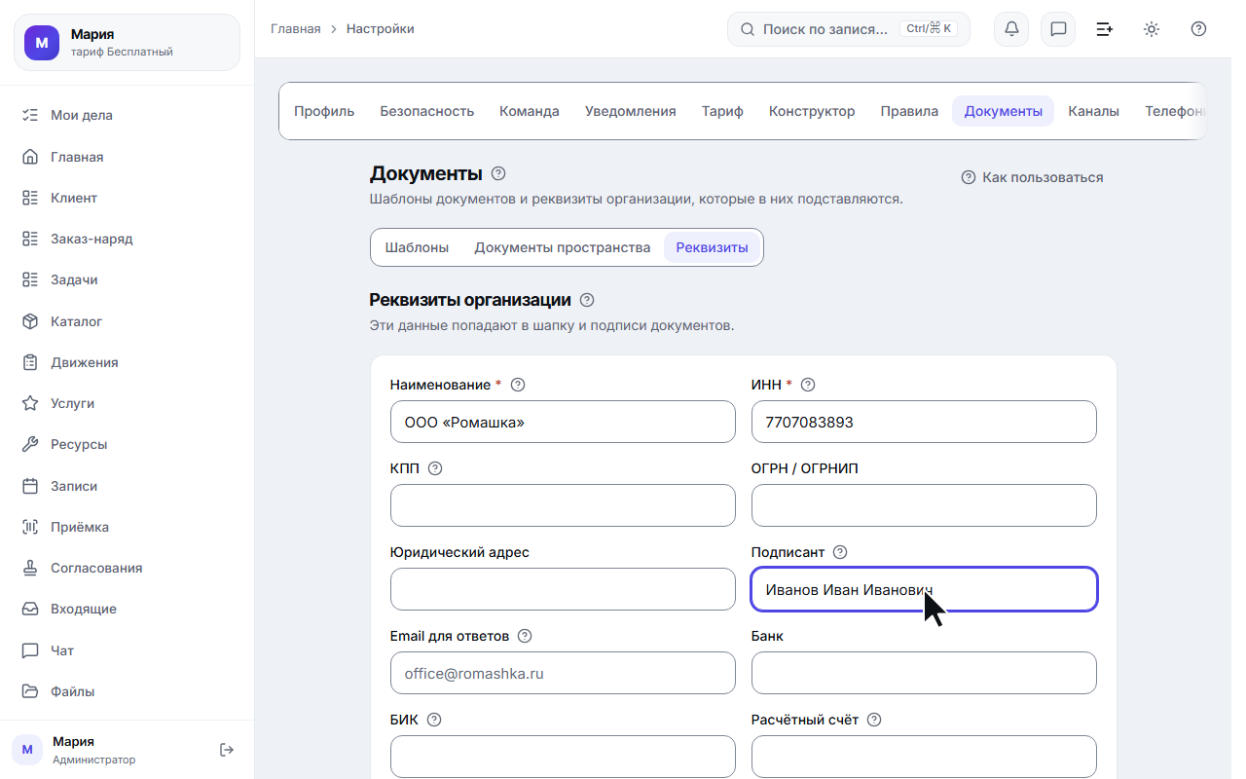
Task: Open Чат in sidebar
Action: pos(127,650)
